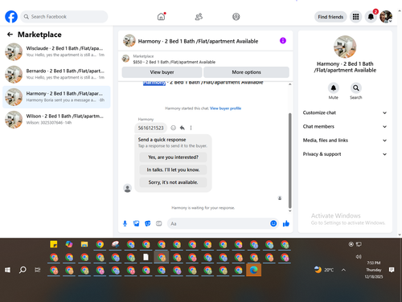Choose a sticker in chat

(x=148, y=223)
